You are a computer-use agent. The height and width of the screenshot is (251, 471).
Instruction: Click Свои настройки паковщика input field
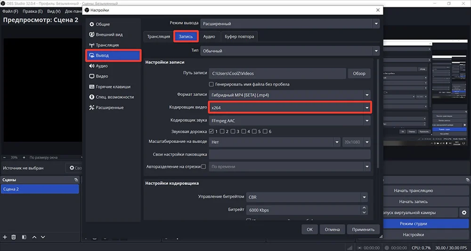click(x=290, y=154)
